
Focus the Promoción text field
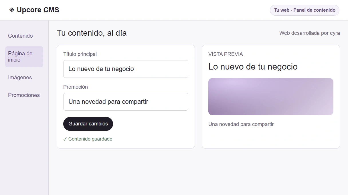pos(126,102)
